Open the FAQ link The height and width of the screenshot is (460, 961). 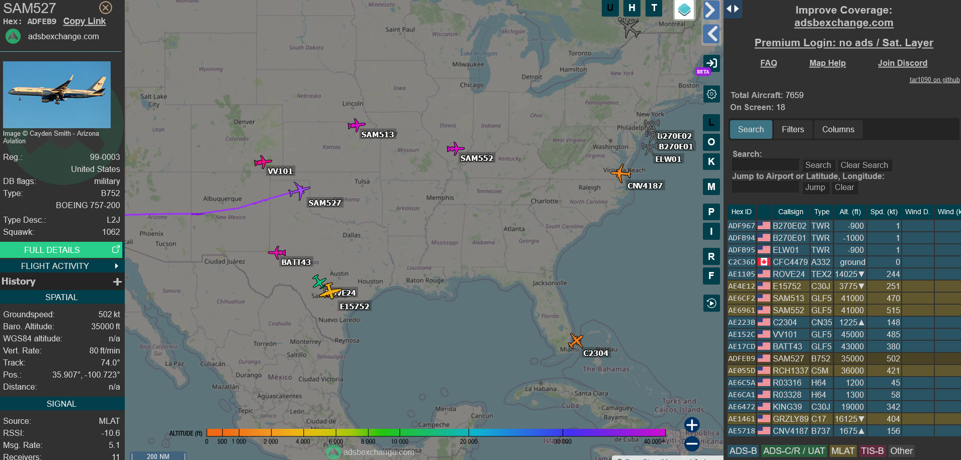click(768, 63)
